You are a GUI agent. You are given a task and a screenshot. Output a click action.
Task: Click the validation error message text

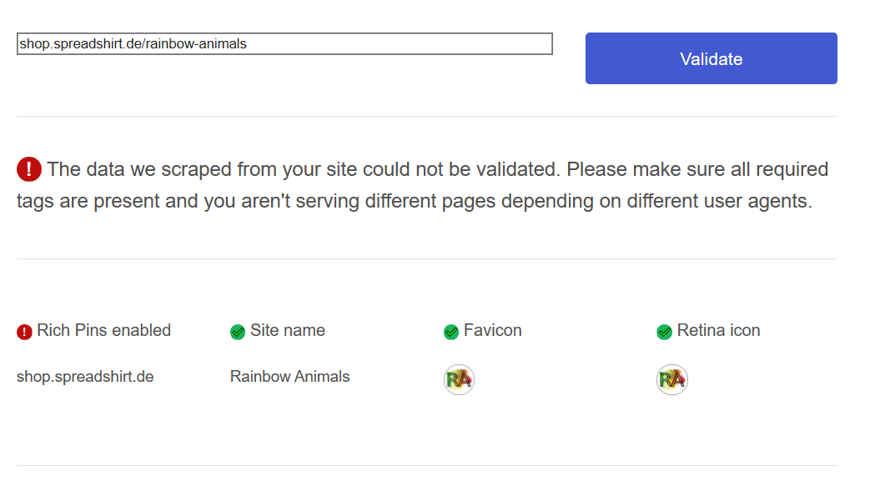(417, 186)
